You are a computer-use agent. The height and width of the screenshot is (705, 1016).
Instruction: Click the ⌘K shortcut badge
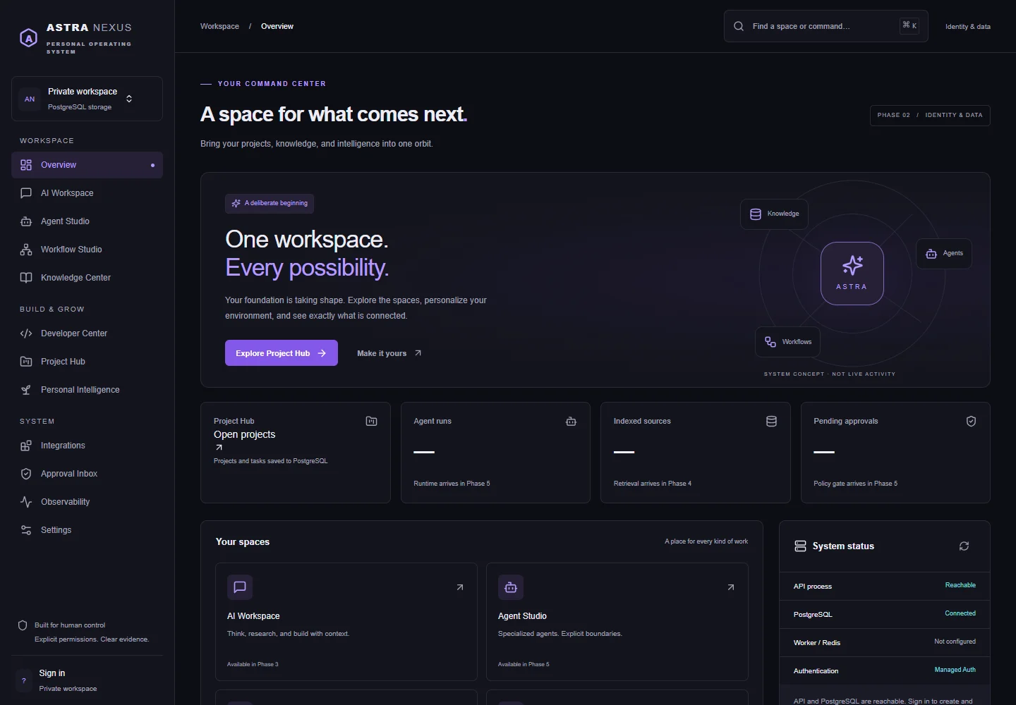[909, 25]
